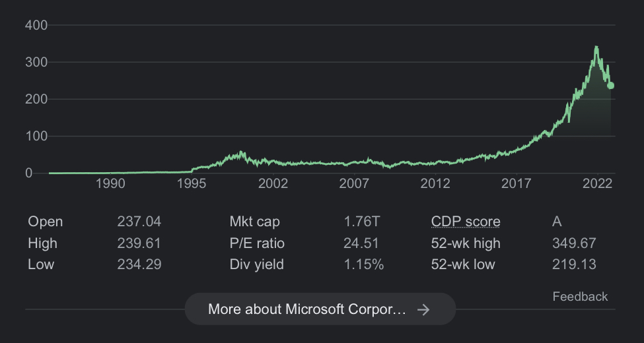
Task: Click the Div yield value 1.15%
Action: tap(363, 265)
